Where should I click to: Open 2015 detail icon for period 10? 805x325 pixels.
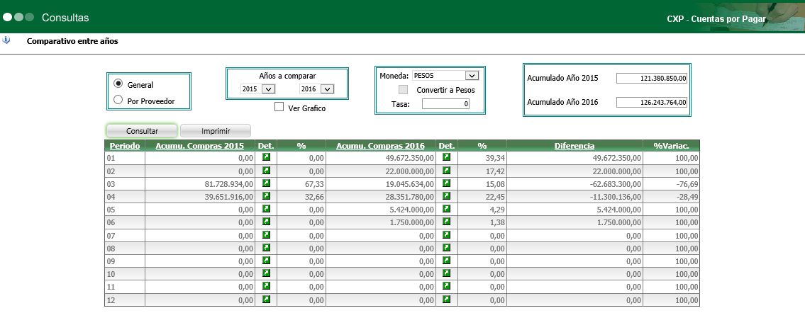(266, 273)
